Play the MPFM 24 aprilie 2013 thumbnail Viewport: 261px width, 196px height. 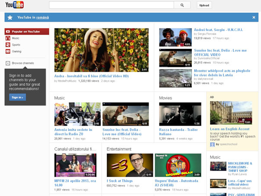pos(75,165)
